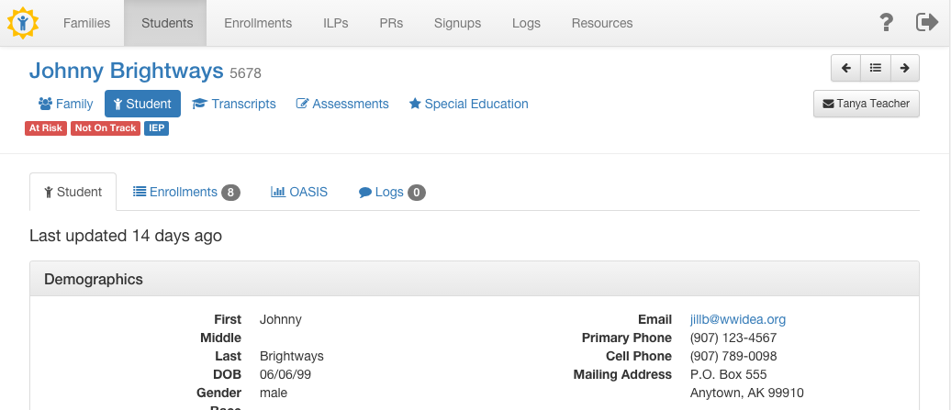Click the P.O. Box 555 address line
Image resolution: width=951 pixels, height=410 pixels.
tap(729, 375)
